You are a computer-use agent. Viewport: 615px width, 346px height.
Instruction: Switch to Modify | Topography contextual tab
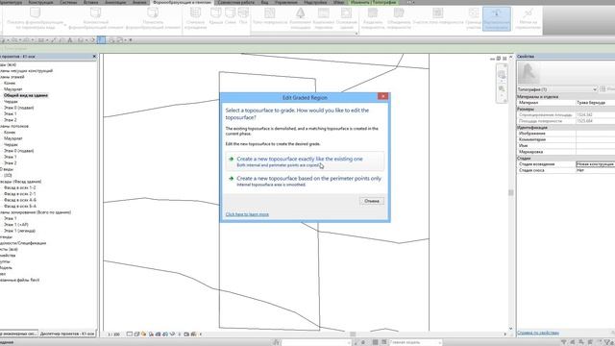373,2
